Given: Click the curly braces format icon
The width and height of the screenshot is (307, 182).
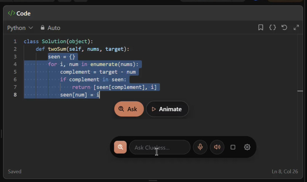Looking at the screenshot, I should (x=273, y=27).
